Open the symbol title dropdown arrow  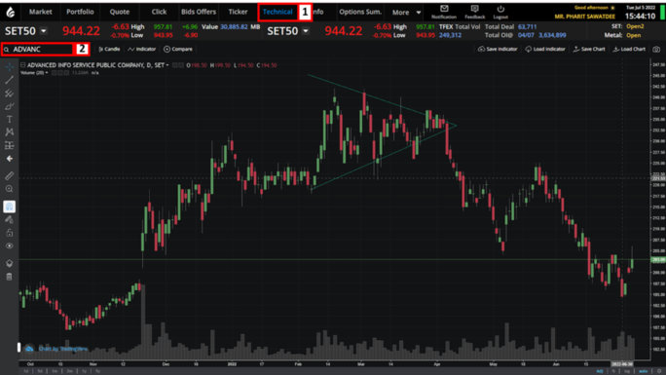click(x=167, y=65)
